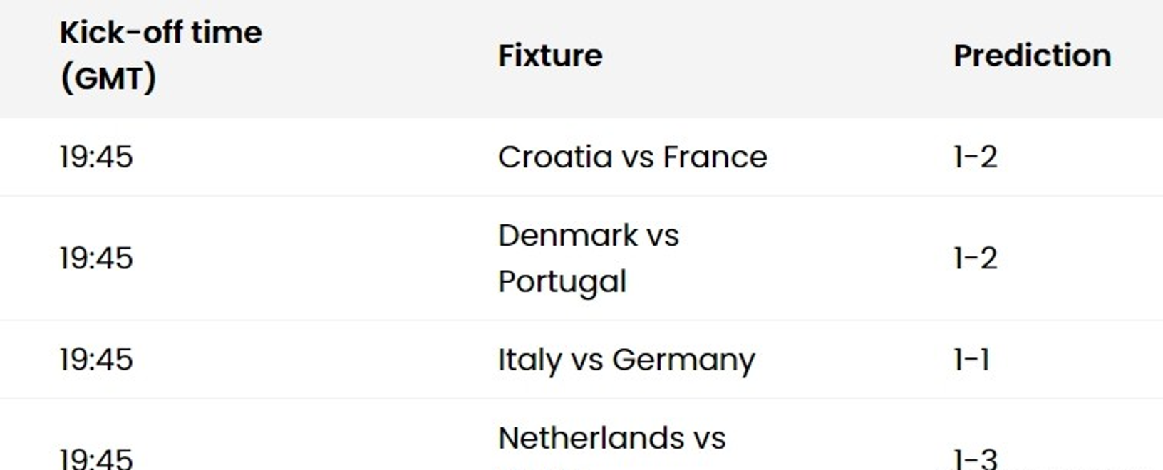Select the 1-2 prediction for Croatia vs France
This screenshot has width=1163, height=470.
click(976, 157)
